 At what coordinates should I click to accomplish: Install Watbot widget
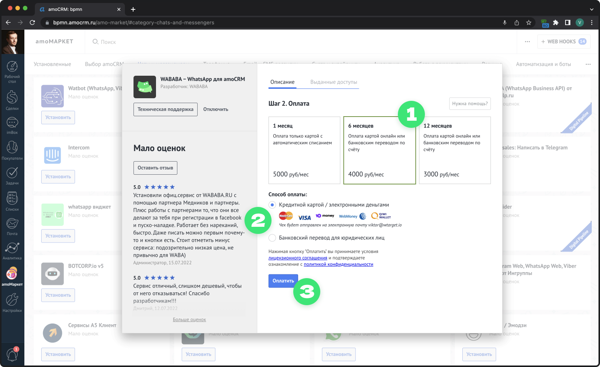click(58, 117)
